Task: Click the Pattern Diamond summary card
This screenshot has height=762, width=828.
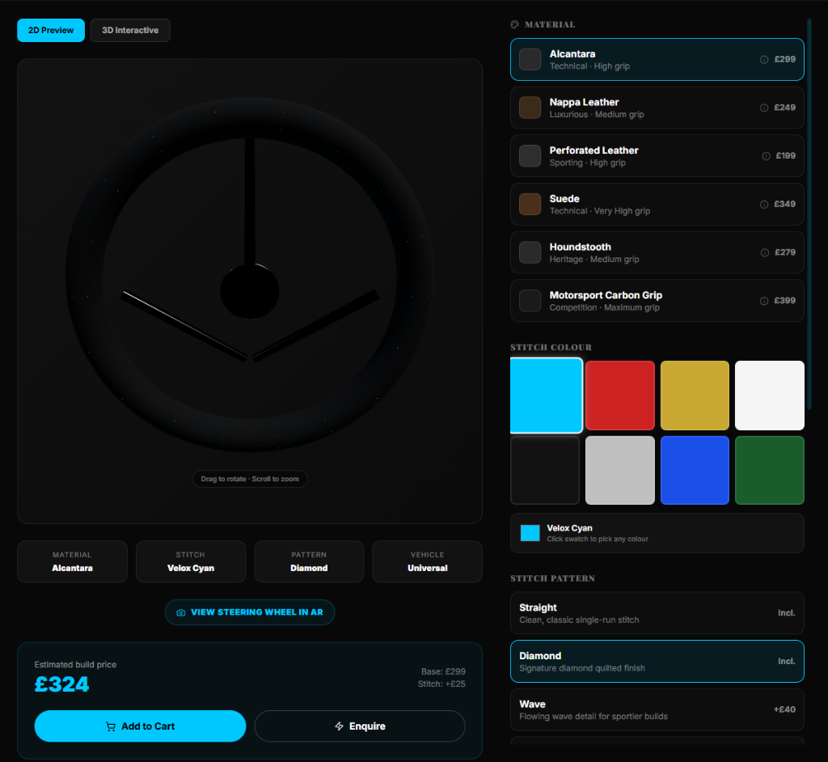Action: pyautogui.click(x=309, y=561)
